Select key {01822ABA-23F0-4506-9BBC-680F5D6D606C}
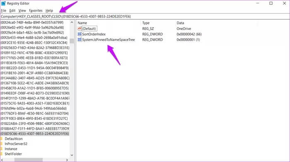This screenshot has width=290, height=162. (35, 123)
